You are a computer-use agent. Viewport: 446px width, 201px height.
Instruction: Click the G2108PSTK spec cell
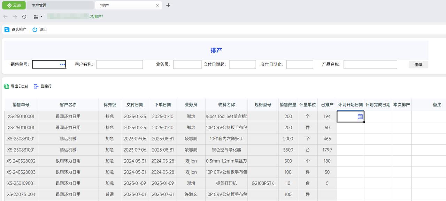(x=263, y=183)
